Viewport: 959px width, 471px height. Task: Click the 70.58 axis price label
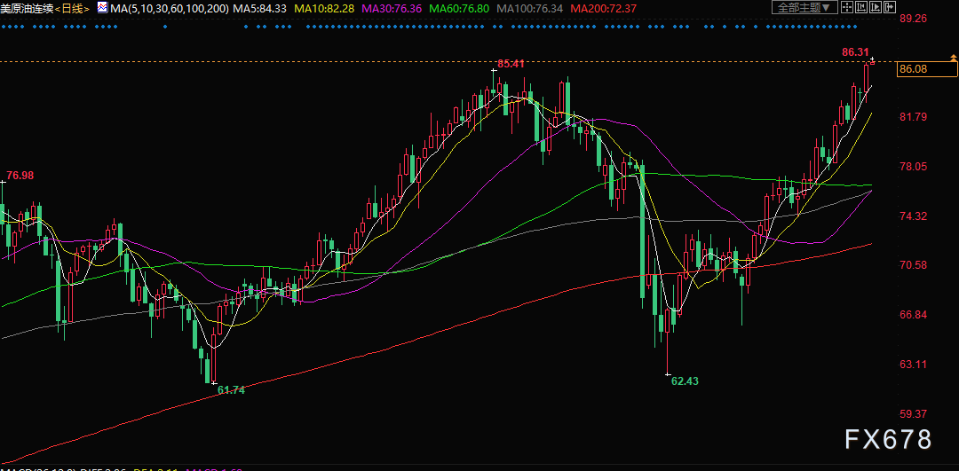coord(914,264)
